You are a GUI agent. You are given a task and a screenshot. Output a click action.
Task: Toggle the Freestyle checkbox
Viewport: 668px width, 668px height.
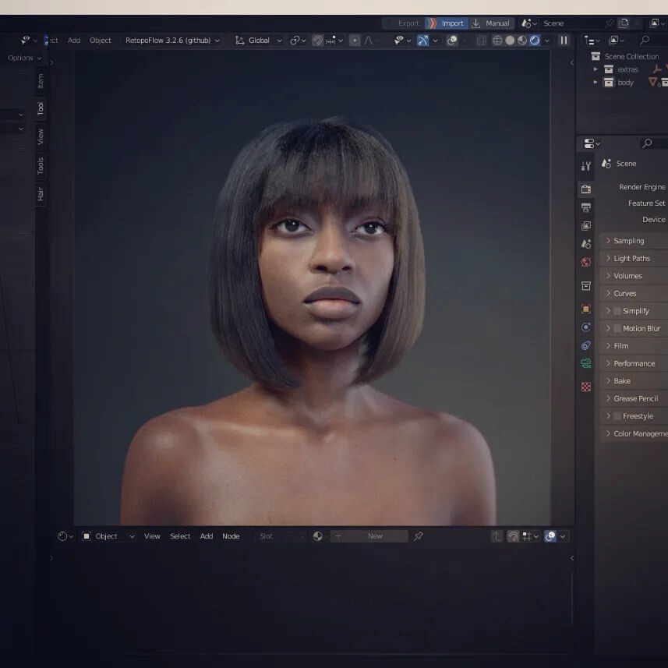pyautogui.click(x=617, y=416)
